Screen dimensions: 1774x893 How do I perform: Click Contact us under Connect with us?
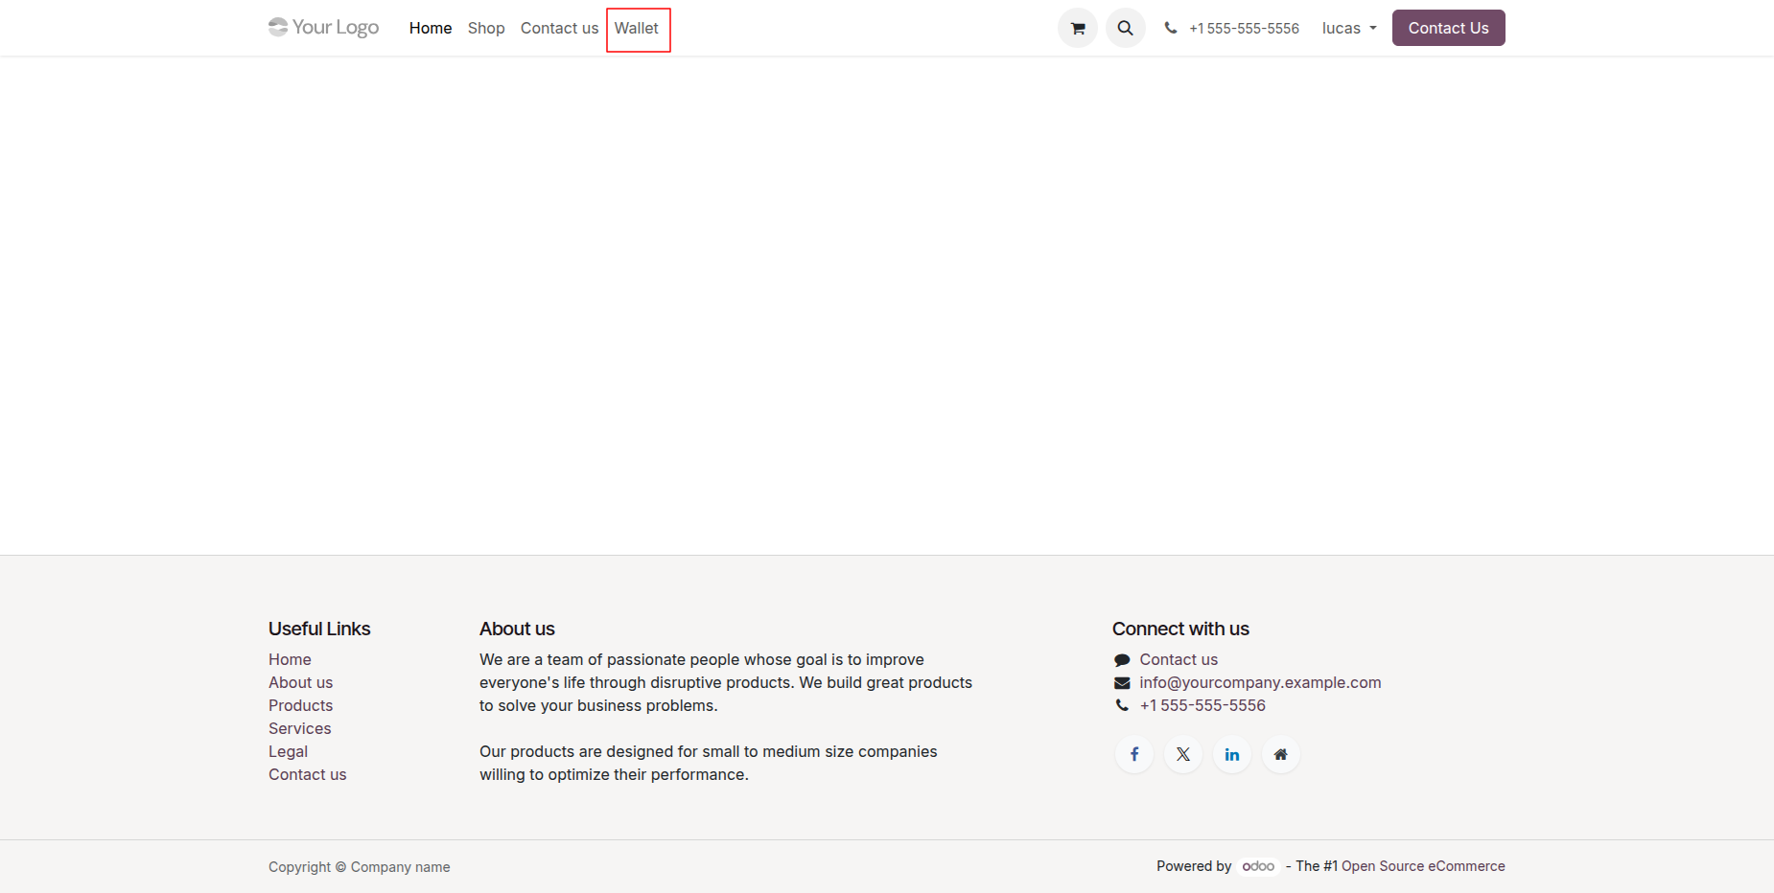click(x=1179, y=659)
